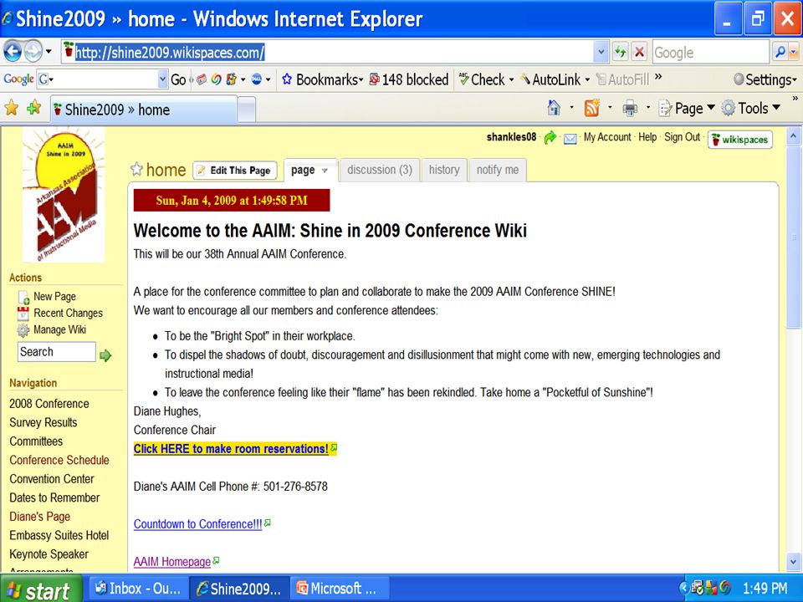The height and width of the screenshot is (602, 803).
Task: Open the Tools menu
Action: coord(751,108)
